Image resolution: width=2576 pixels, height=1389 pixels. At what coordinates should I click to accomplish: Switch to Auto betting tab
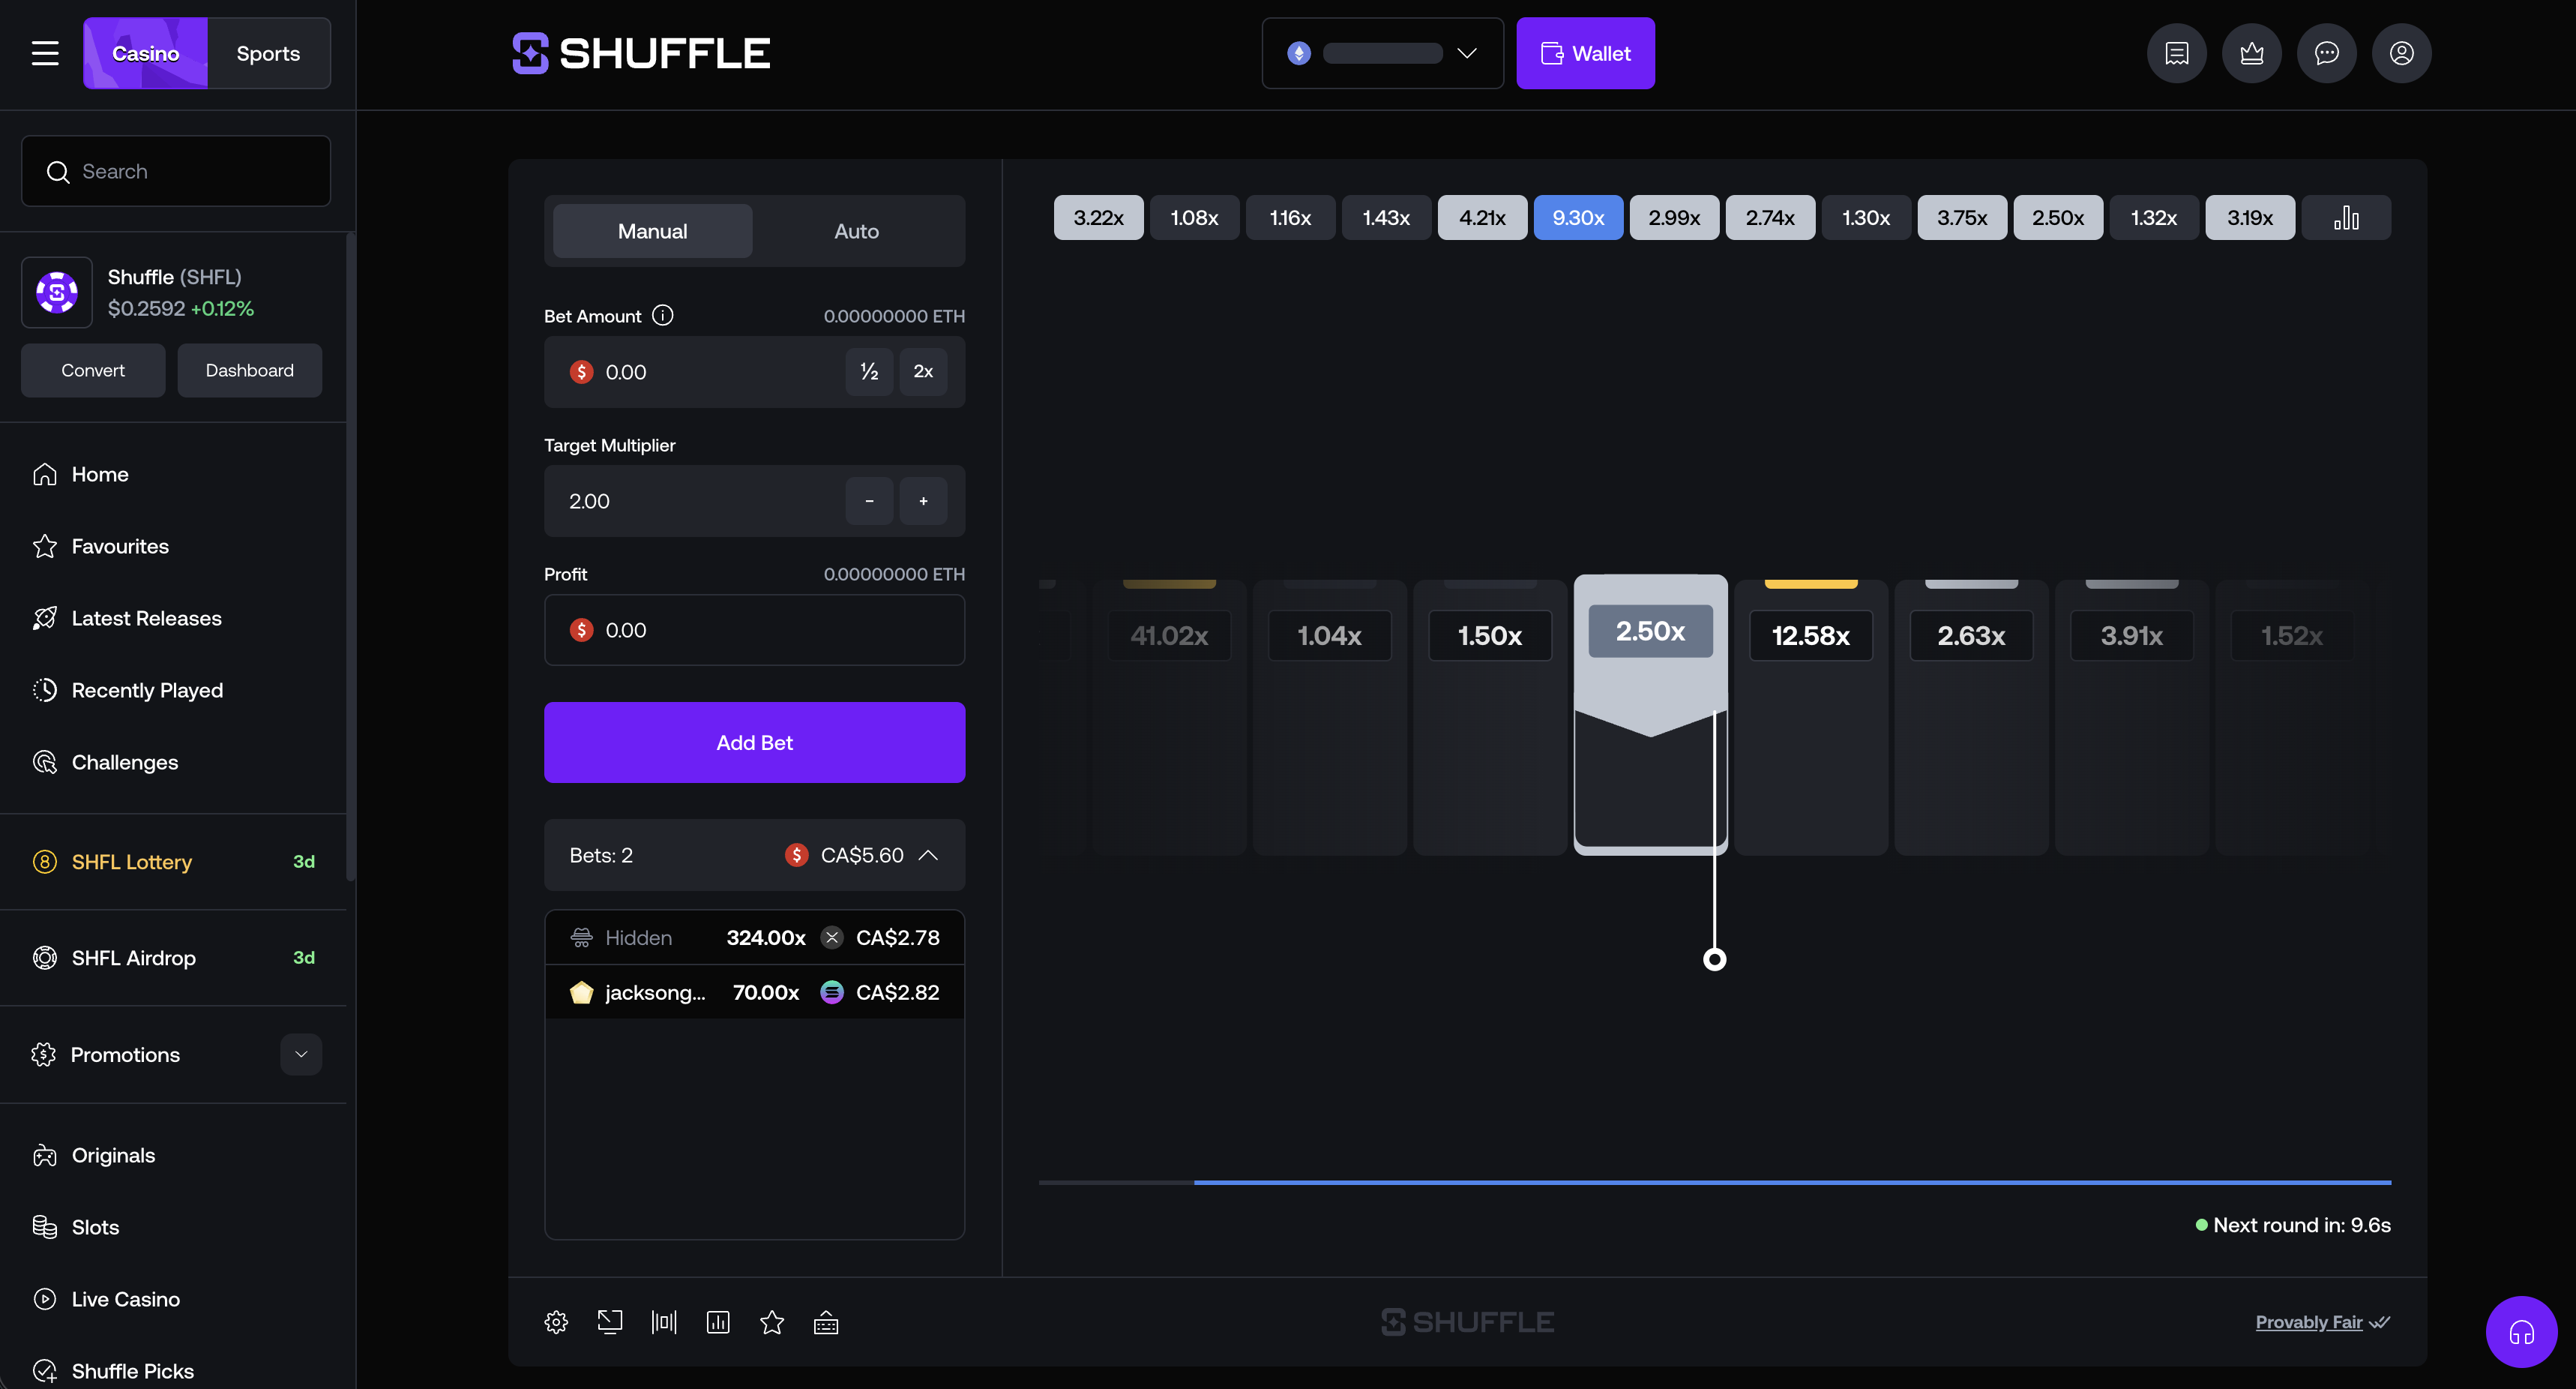coord(856,231)
